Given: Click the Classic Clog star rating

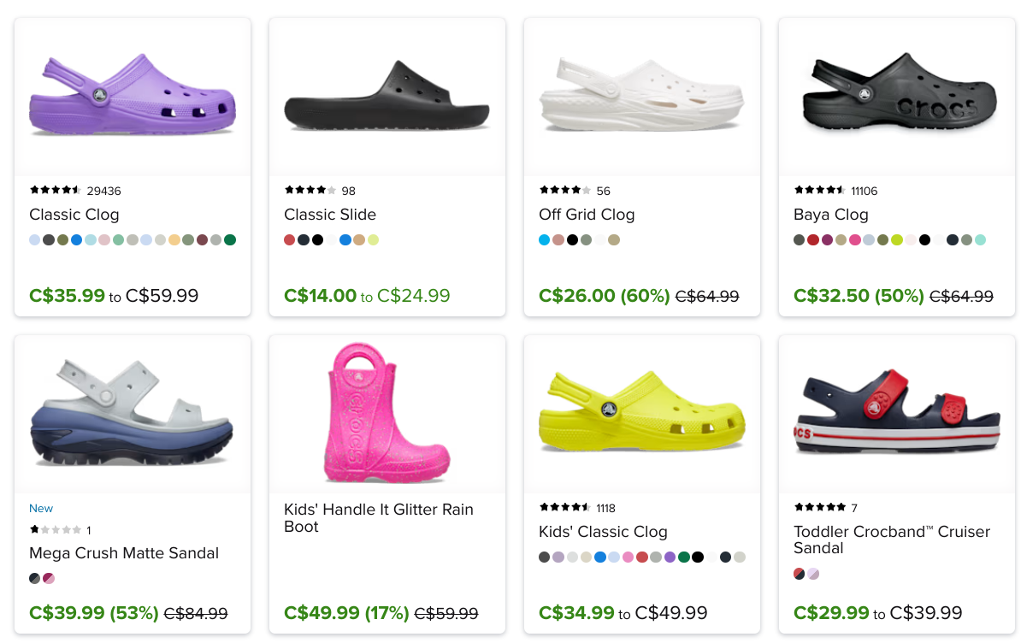Looking at the screenshot, I should (x=56, y=191).
